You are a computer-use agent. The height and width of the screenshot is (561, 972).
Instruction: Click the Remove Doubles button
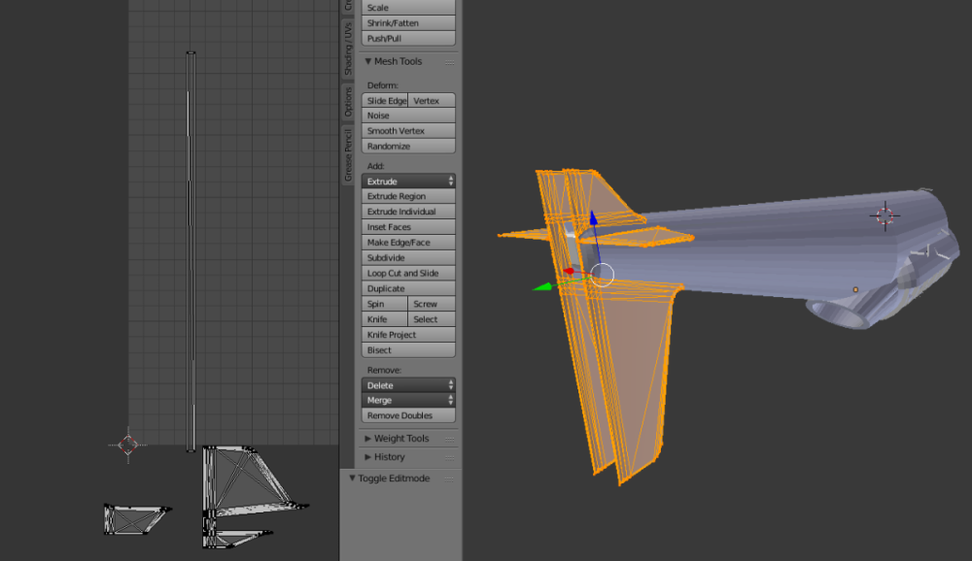click(x=408, y=415)
